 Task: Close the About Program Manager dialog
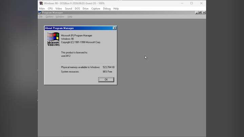(x=115, y=28)
